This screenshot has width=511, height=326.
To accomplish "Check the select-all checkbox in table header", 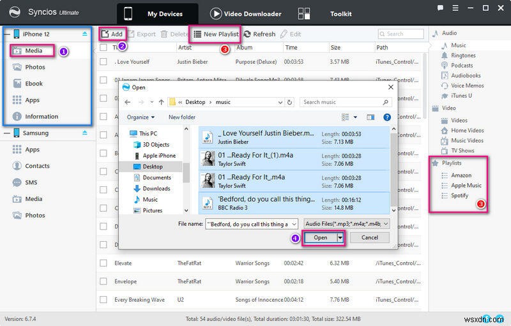I will [x=103, y=47].
